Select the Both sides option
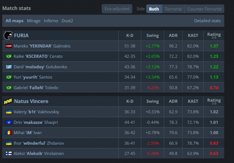Image resolution: width=234 pixels, height=163 pixels. [154, 9]
